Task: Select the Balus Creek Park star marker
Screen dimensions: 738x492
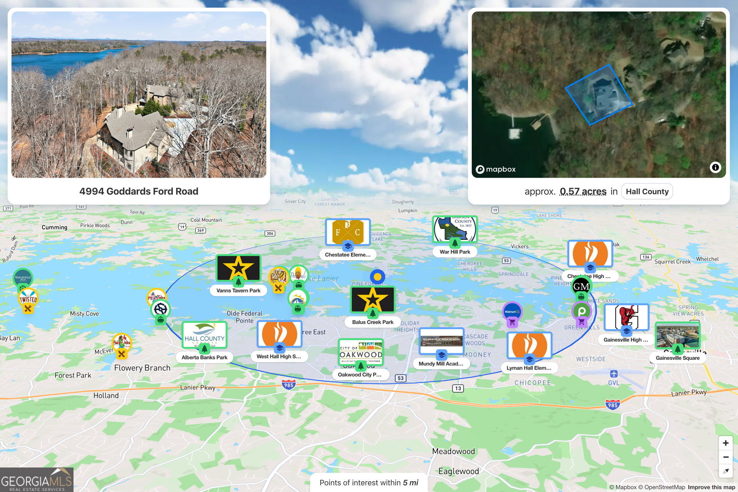Action: click(x=373, y=300)
